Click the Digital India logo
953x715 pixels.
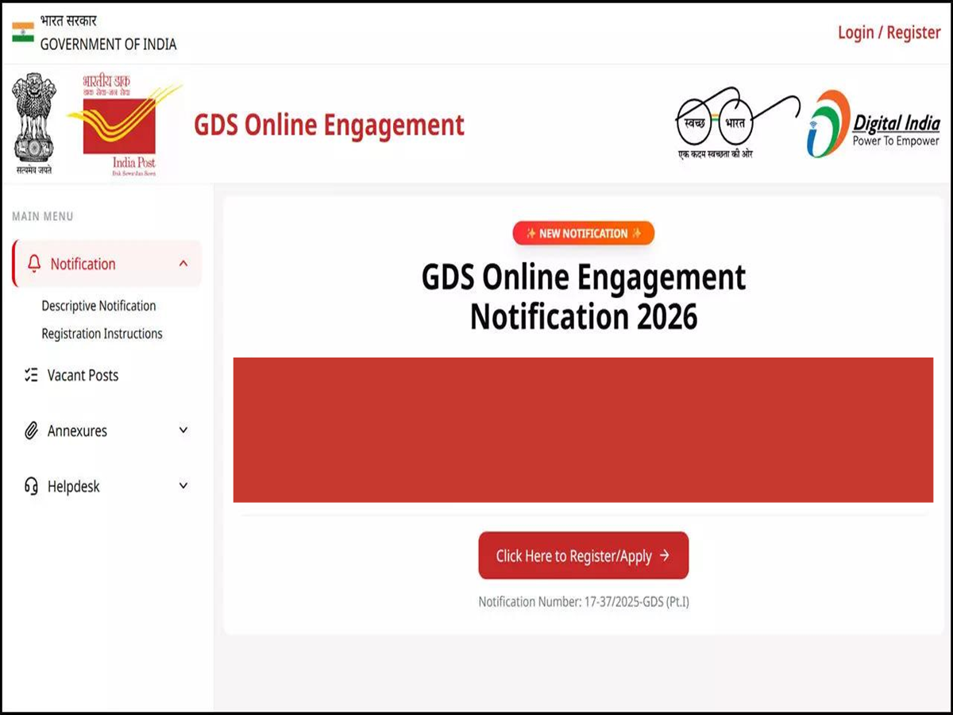(x=874, y=124)
